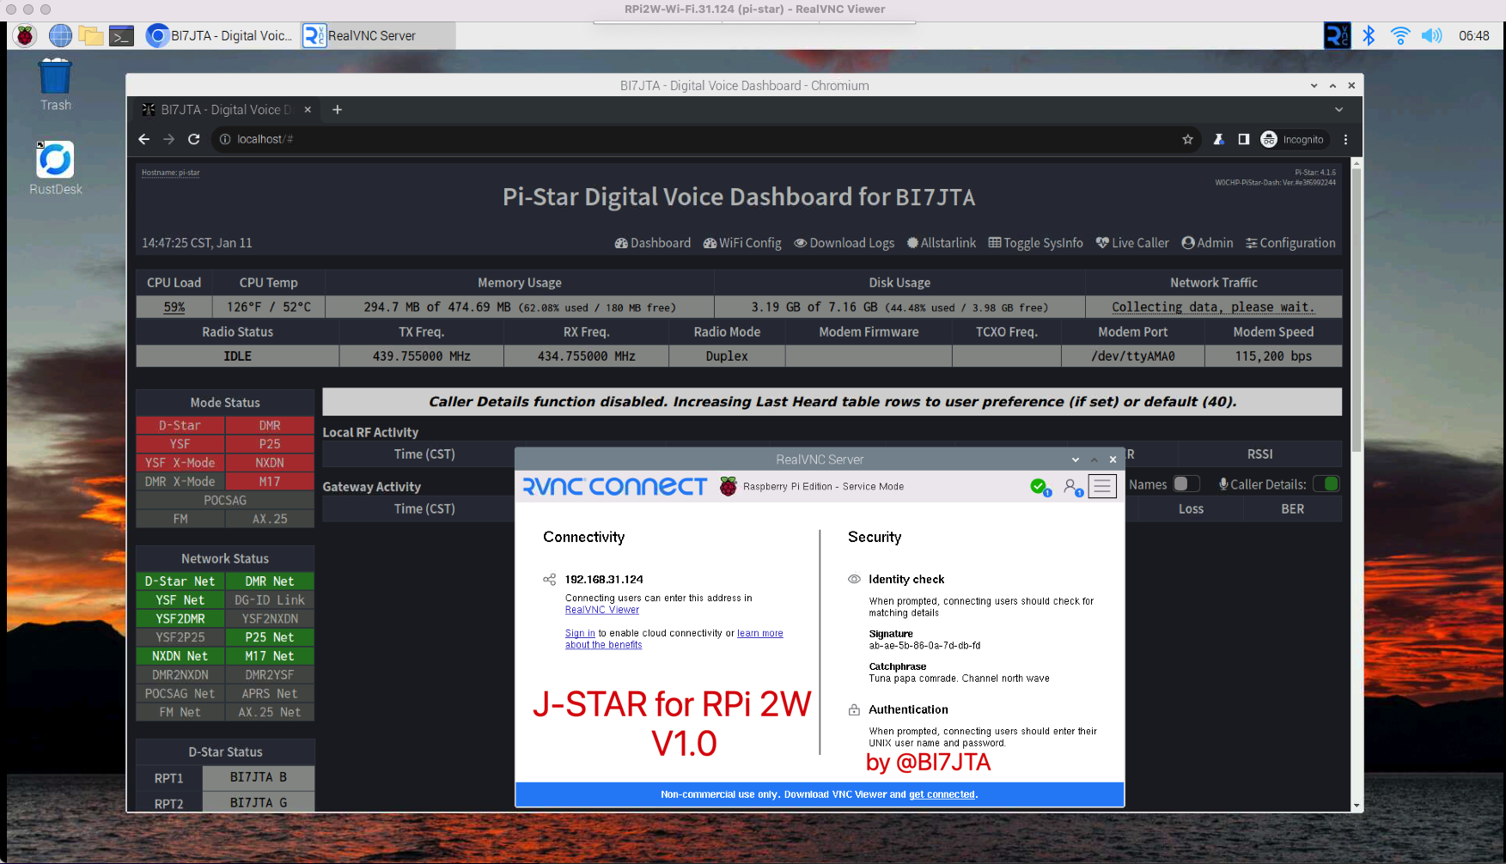Expand the Chromium tab search chevron
Viewport: 1506px width, 864px height.
pos(1338,110)
